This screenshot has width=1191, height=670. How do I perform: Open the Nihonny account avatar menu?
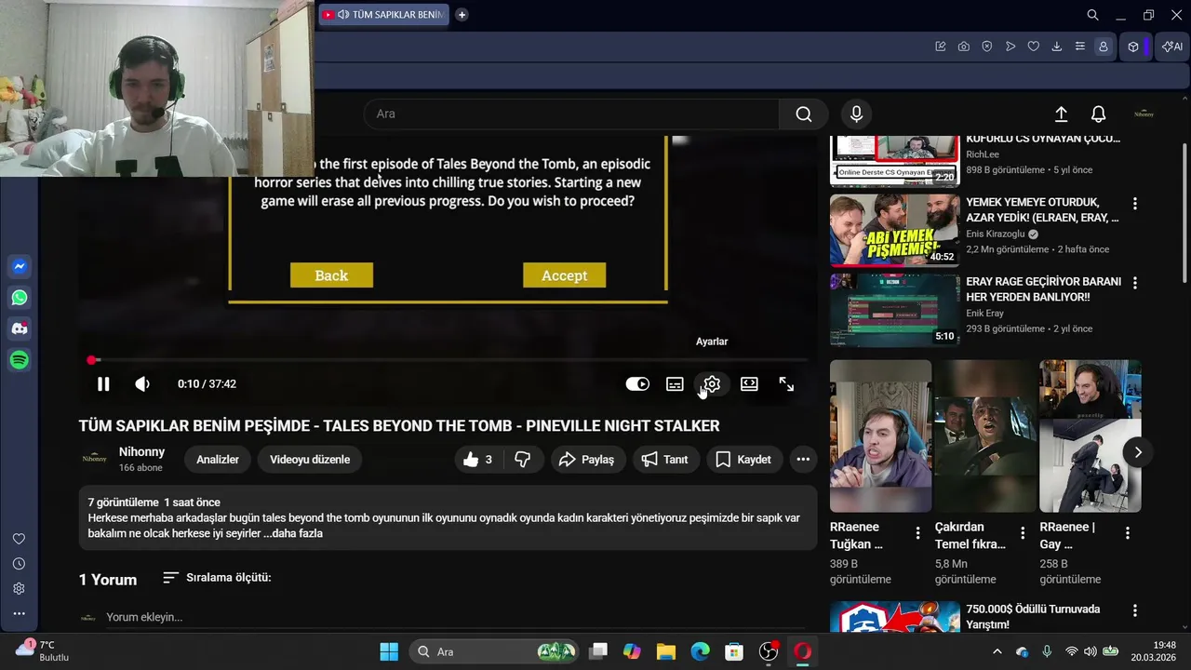[1144, 114]
